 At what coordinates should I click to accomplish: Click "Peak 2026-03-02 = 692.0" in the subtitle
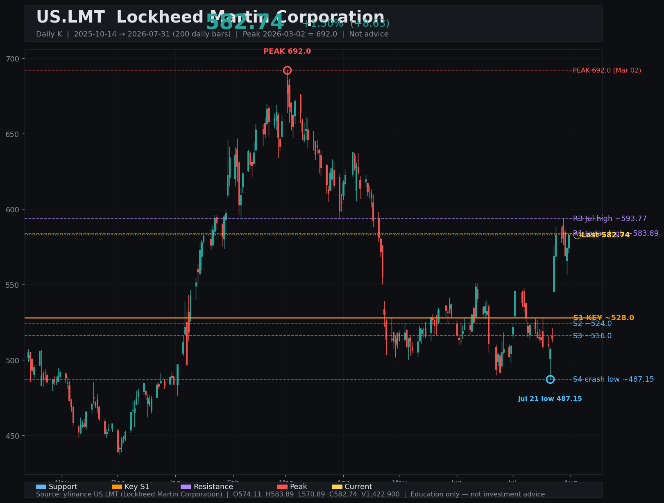pos(290,34)
